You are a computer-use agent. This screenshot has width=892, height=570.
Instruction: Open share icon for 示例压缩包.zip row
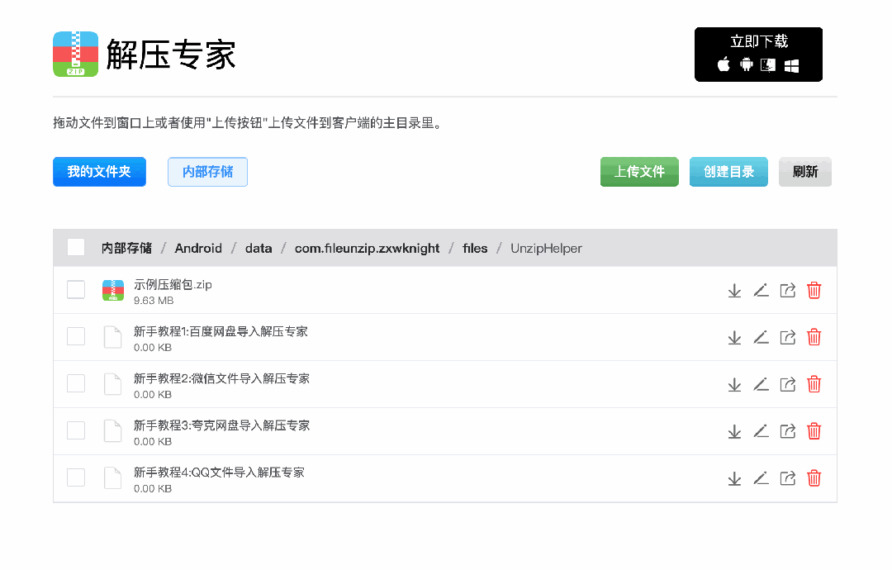pyautogui.click(x=787, y=290)
